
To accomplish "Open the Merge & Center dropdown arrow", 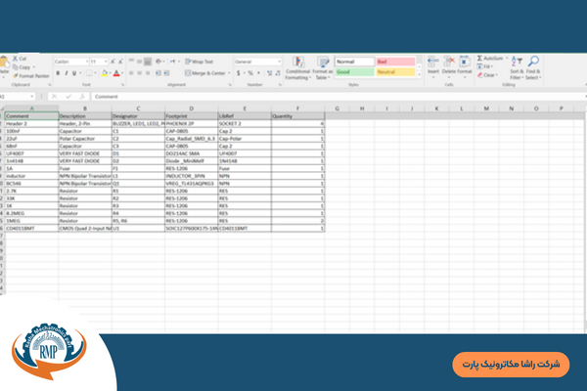I will click(229, 72).
